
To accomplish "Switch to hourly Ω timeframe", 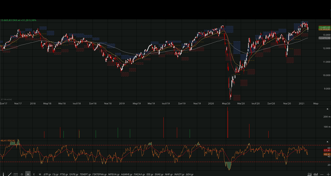I will click(22, 174).
